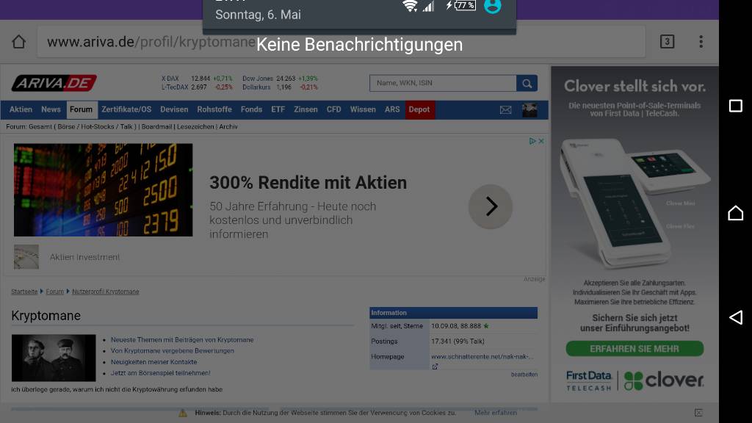The image size is (752, 423).
Task: Click the Hot-Stocks forum link
Action: tap(98, 126)
